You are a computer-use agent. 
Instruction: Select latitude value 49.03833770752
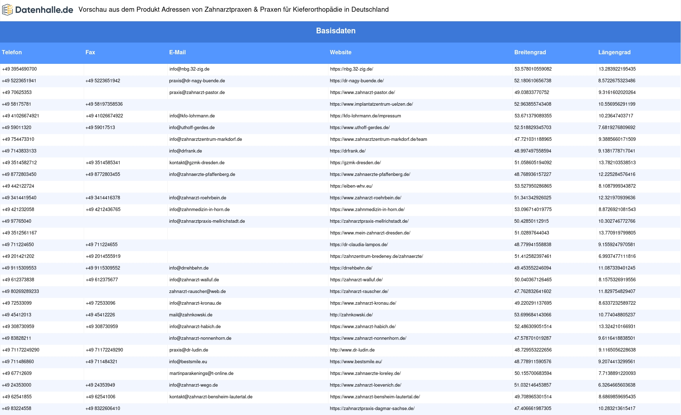coord(532,93)
